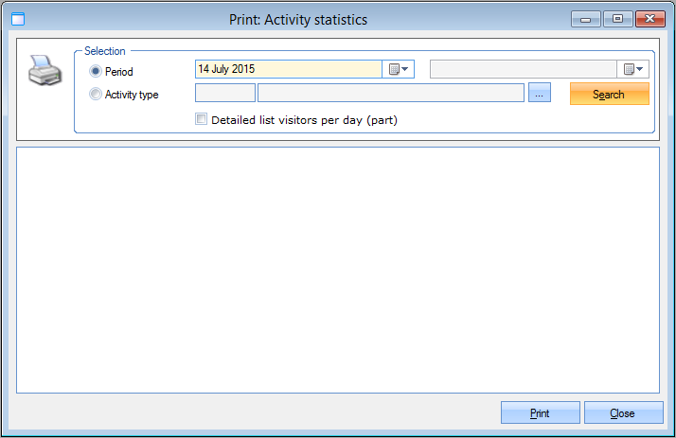676x438 pixels.
Task: Click the long activity type description field
Action: pos(390,93)
